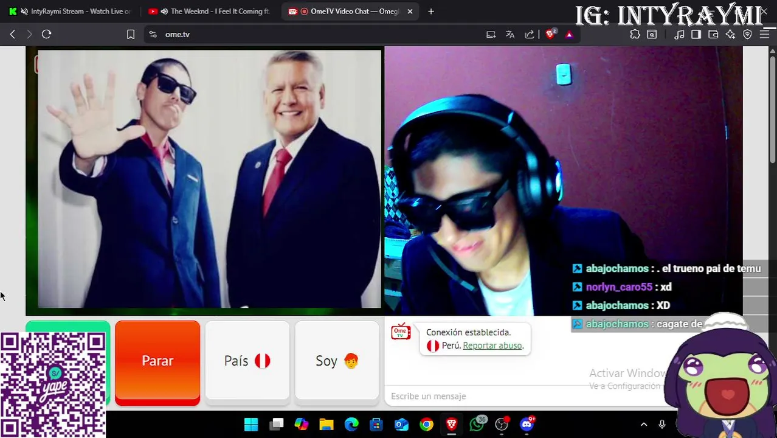Click the ome.tv address bar
The height and width of the screenshot is (438, 777).
(316, 35)
